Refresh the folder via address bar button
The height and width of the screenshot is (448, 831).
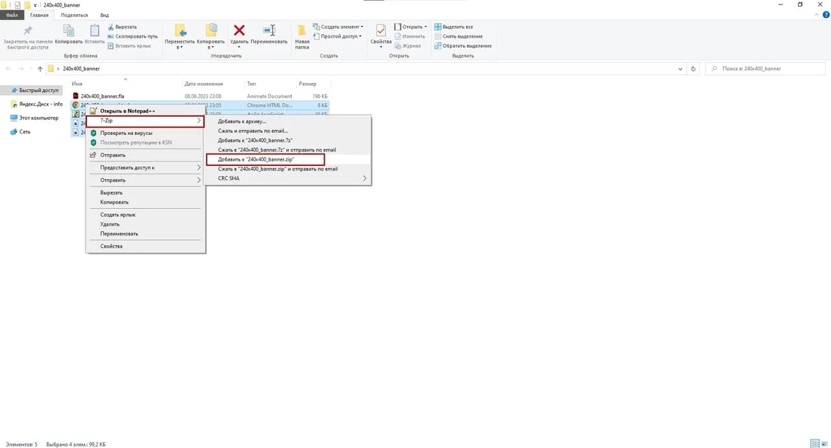693,68
